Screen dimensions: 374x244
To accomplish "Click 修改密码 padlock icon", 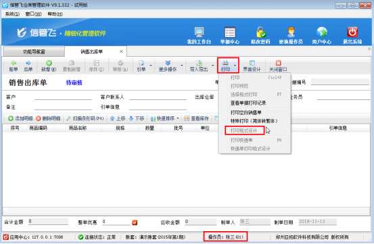I will (260, 32).
